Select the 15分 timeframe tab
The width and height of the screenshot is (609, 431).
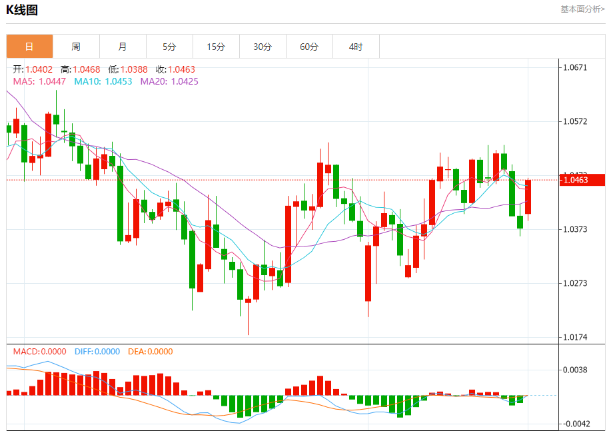pyautogui.click(x=216, y=47)
